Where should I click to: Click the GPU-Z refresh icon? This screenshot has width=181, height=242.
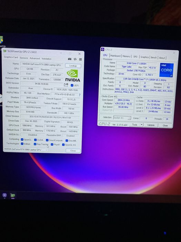[x=75, y=59]
